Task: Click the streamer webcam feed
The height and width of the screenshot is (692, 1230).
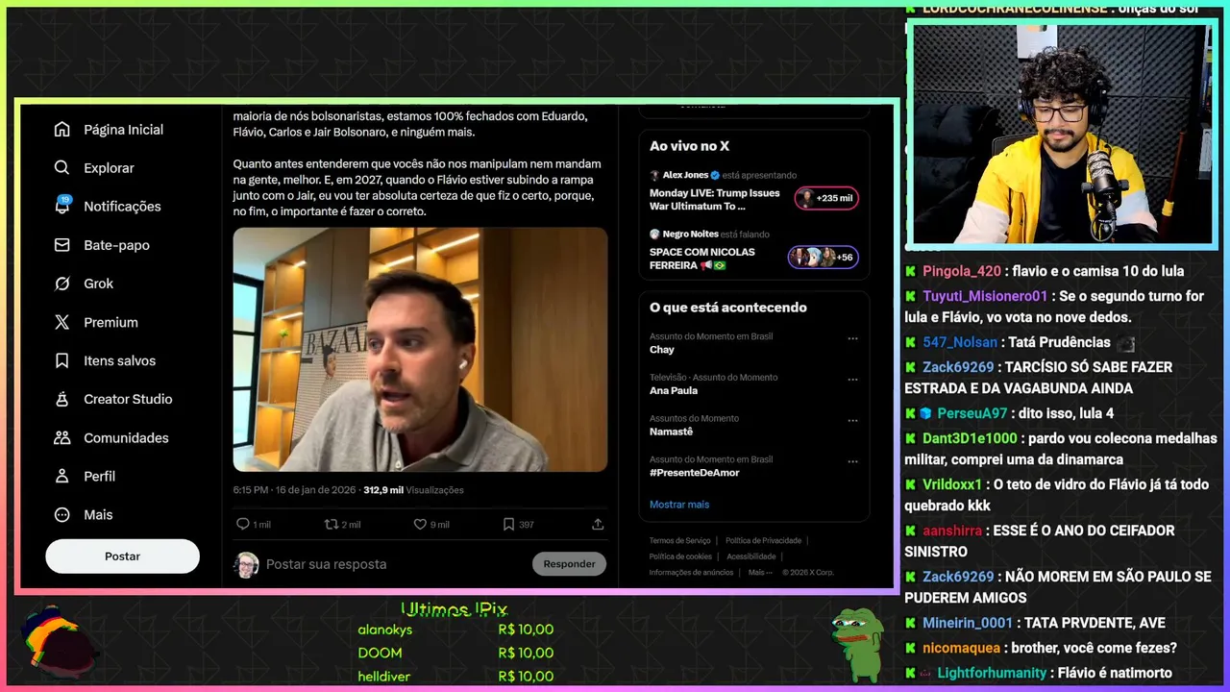Action: [x=1061, y=134]
